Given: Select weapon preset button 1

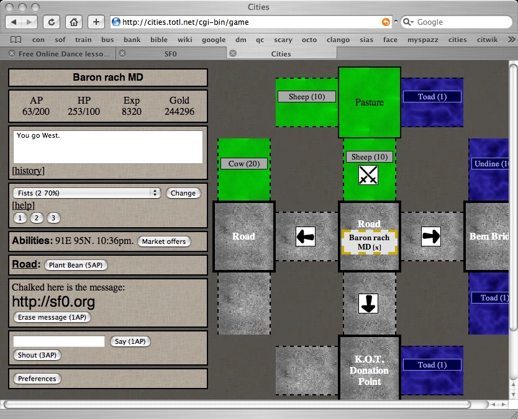Looking at the screenshot, I should coord(20,218).
